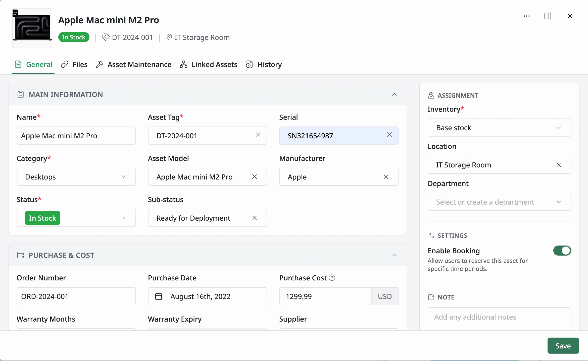Viewport: 588px width, 361px height.
Task: Toggle the Enable Booking switch
Action: 562,251
